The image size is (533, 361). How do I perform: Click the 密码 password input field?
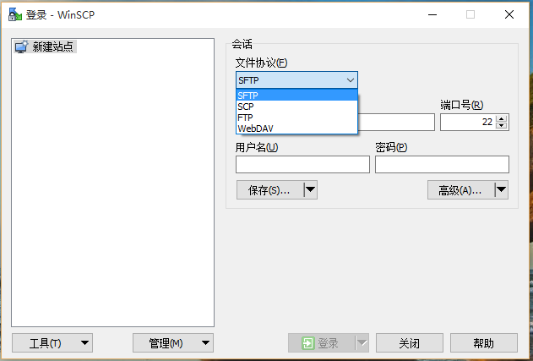442,164
